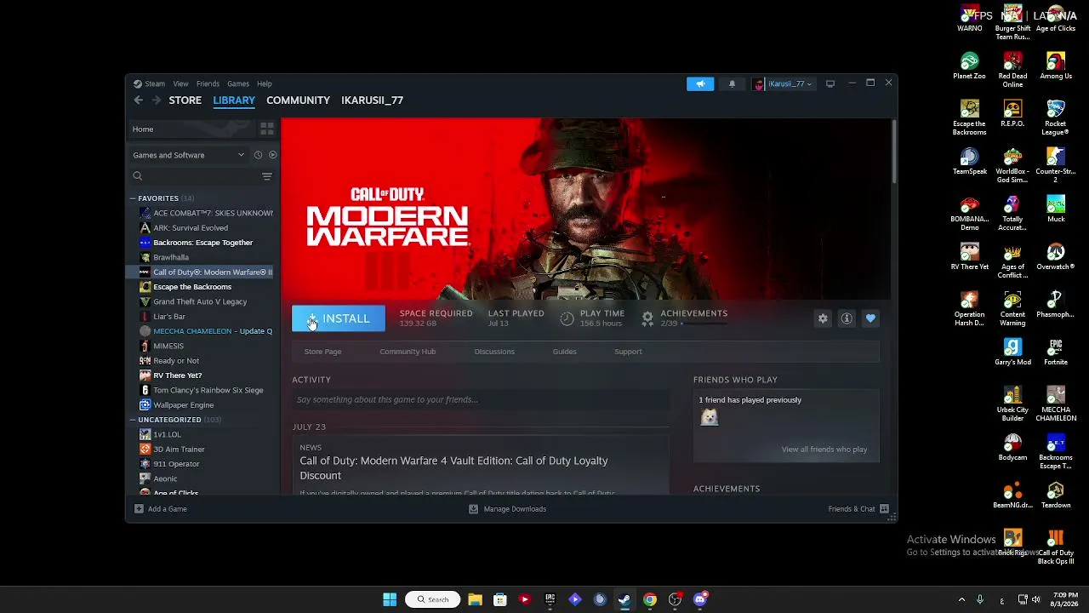Open Steam announcements megaphone icon
1089x613 pixels.
click(700, 83)
